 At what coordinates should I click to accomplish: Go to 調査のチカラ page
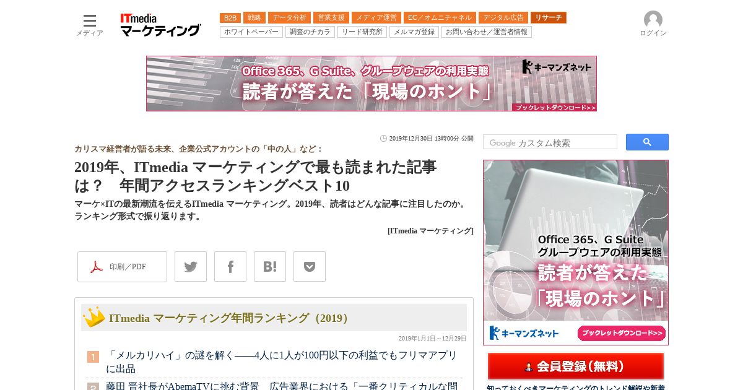310,32
